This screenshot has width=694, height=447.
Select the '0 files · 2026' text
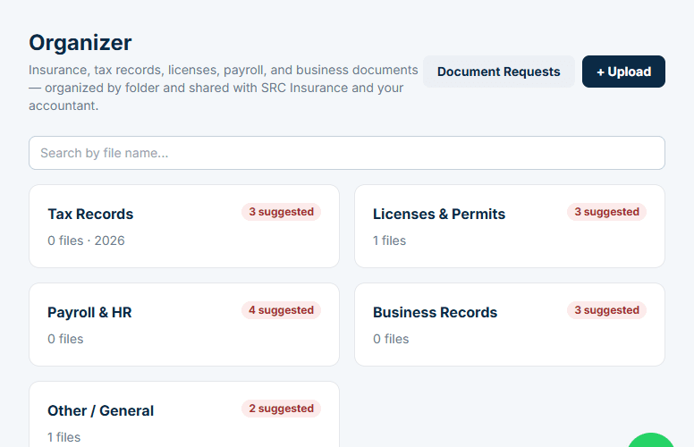[87, 240]
